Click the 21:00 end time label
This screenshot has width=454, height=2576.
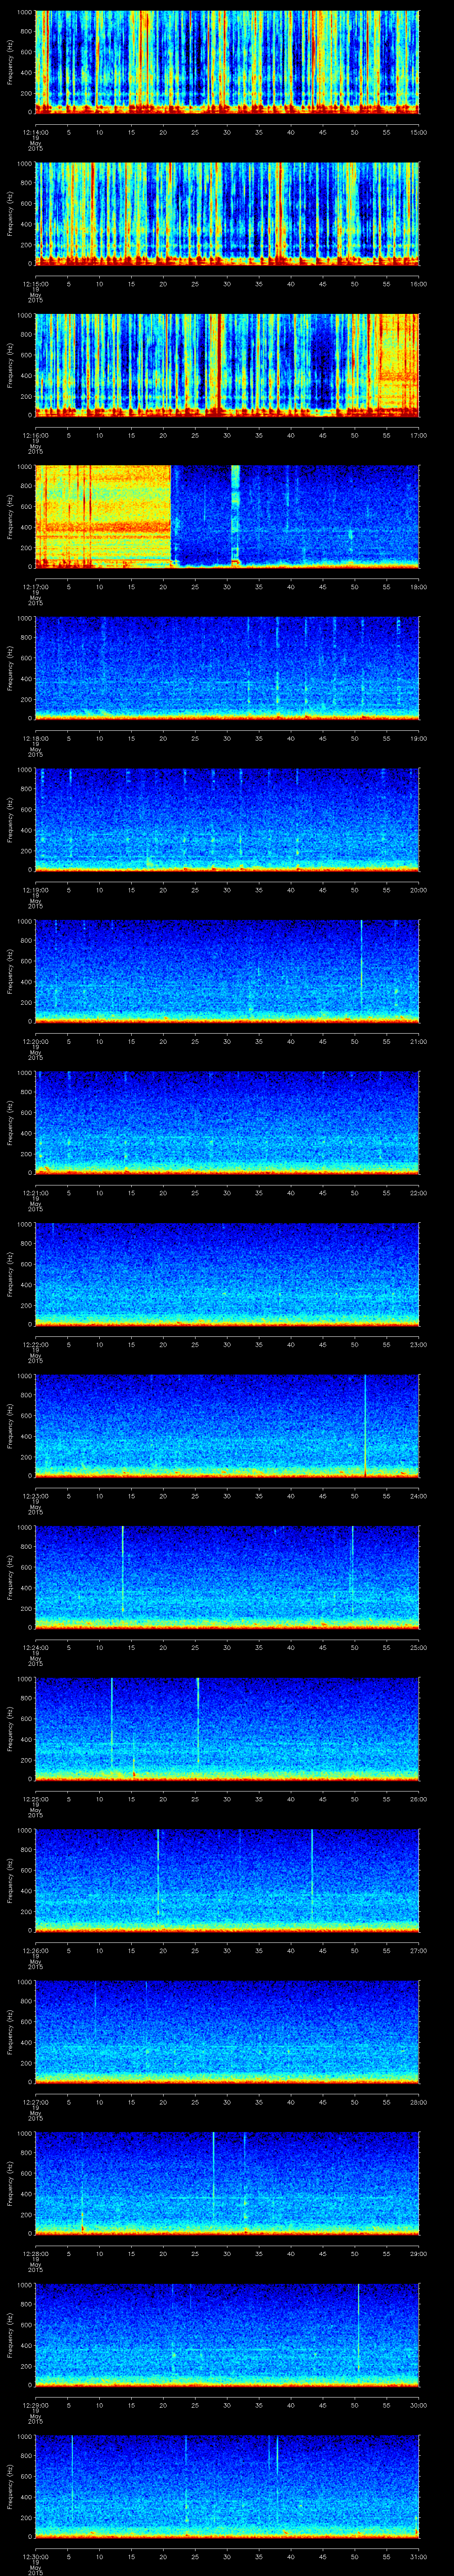coord(419,1041)
